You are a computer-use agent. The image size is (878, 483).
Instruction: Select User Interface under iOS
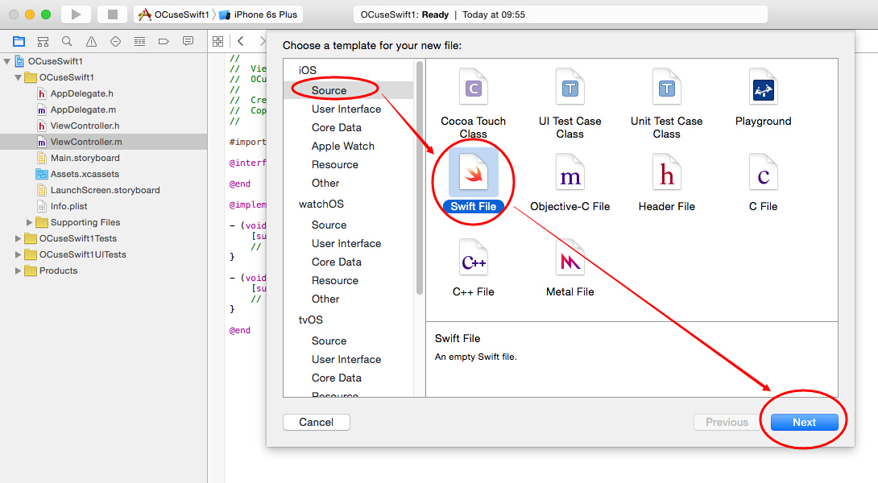pos(348,109)
